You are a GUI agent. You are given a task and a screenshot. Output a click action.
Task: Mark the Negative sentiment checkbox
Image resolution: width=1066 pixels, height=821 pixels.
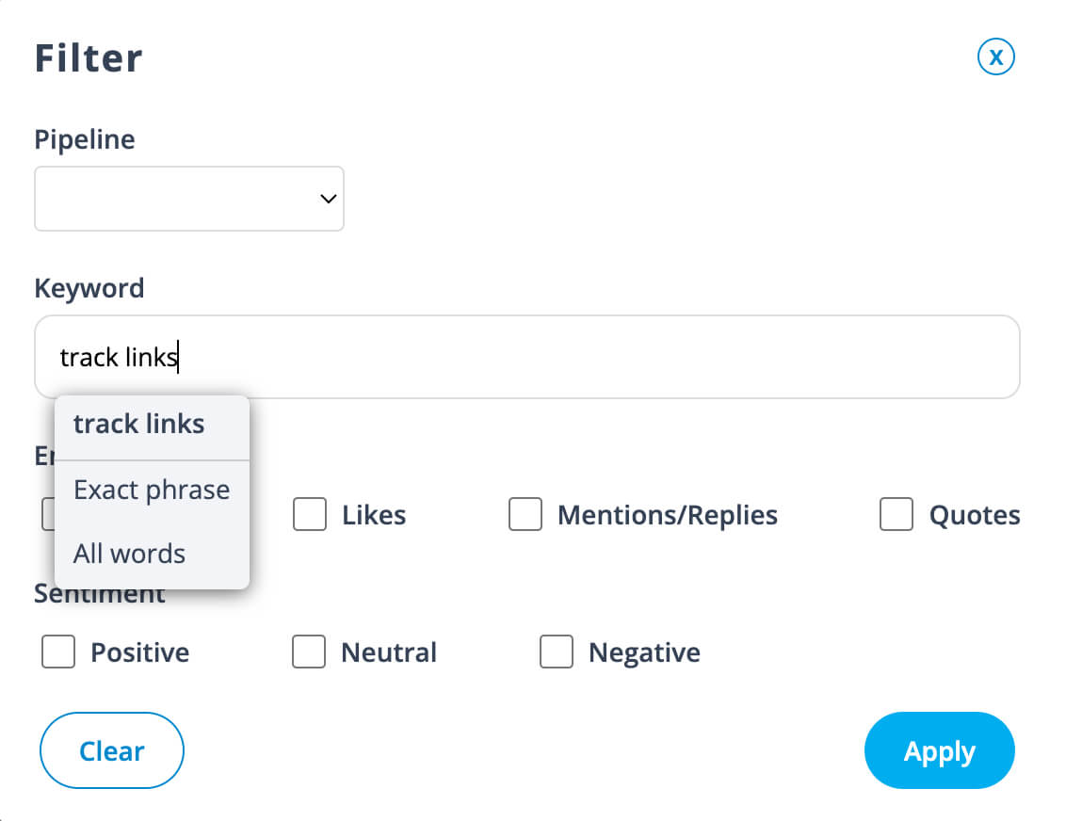coord(557,652)
